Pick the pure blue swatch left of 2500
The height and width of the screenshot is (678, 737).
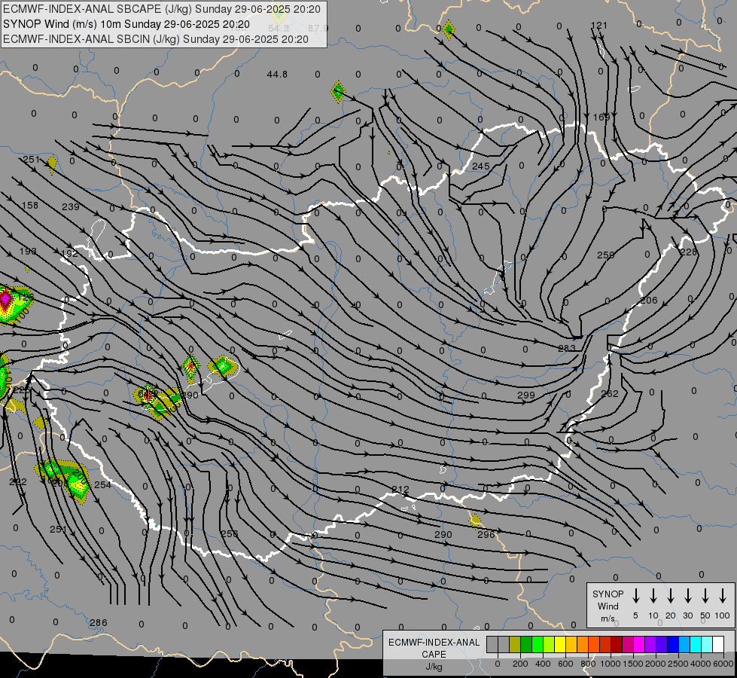672,645
